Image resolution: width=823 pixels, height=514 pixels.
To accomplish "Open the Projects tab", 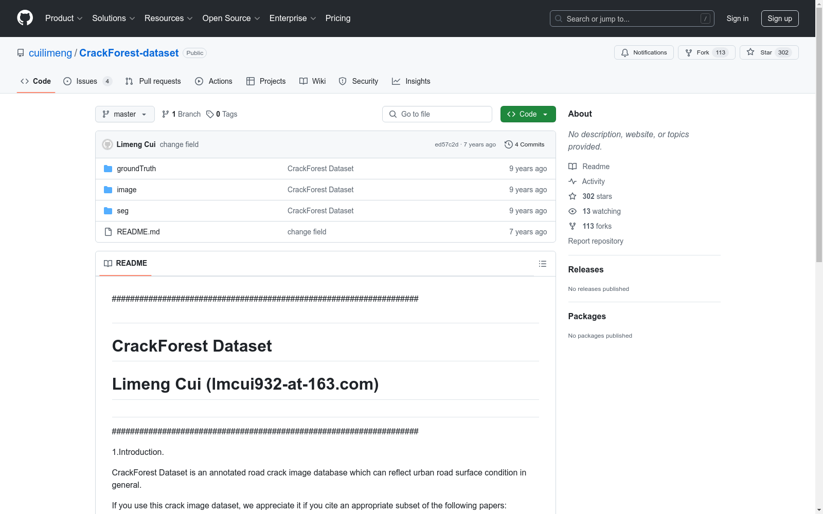I will click(266, 81).
